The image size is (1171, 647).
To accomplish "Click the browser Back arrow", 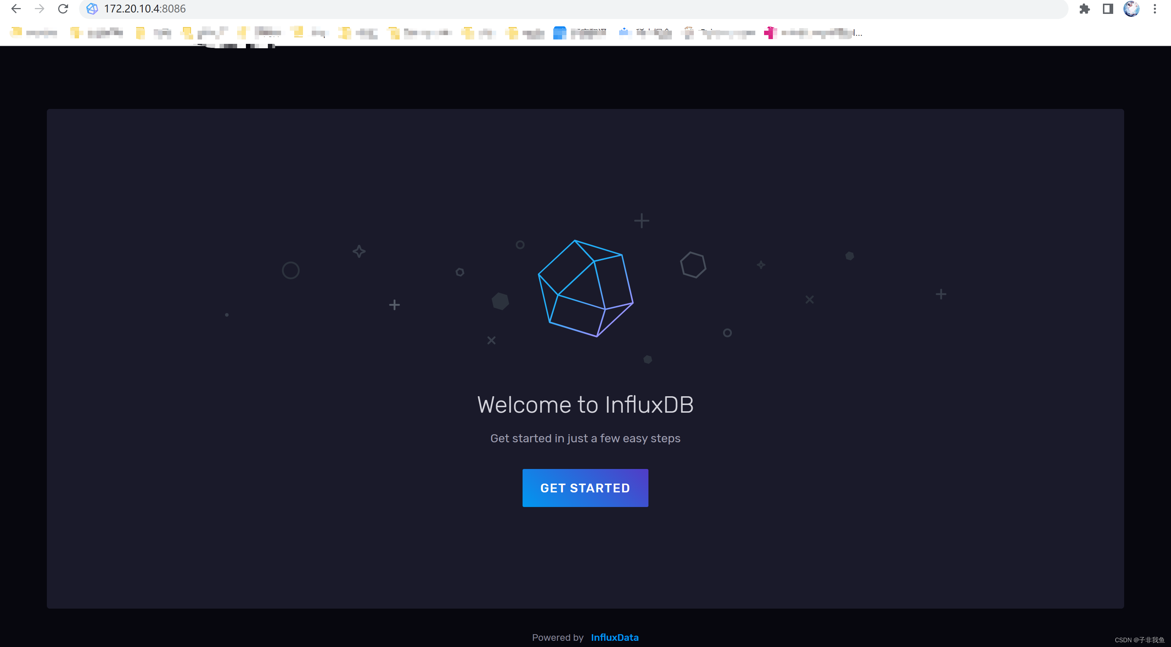I will coord(16,9).
